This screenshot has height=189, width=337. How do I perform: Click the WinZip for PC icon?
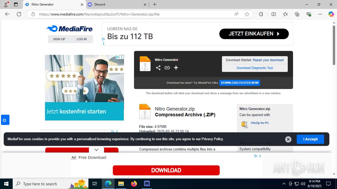click(245, 124)
